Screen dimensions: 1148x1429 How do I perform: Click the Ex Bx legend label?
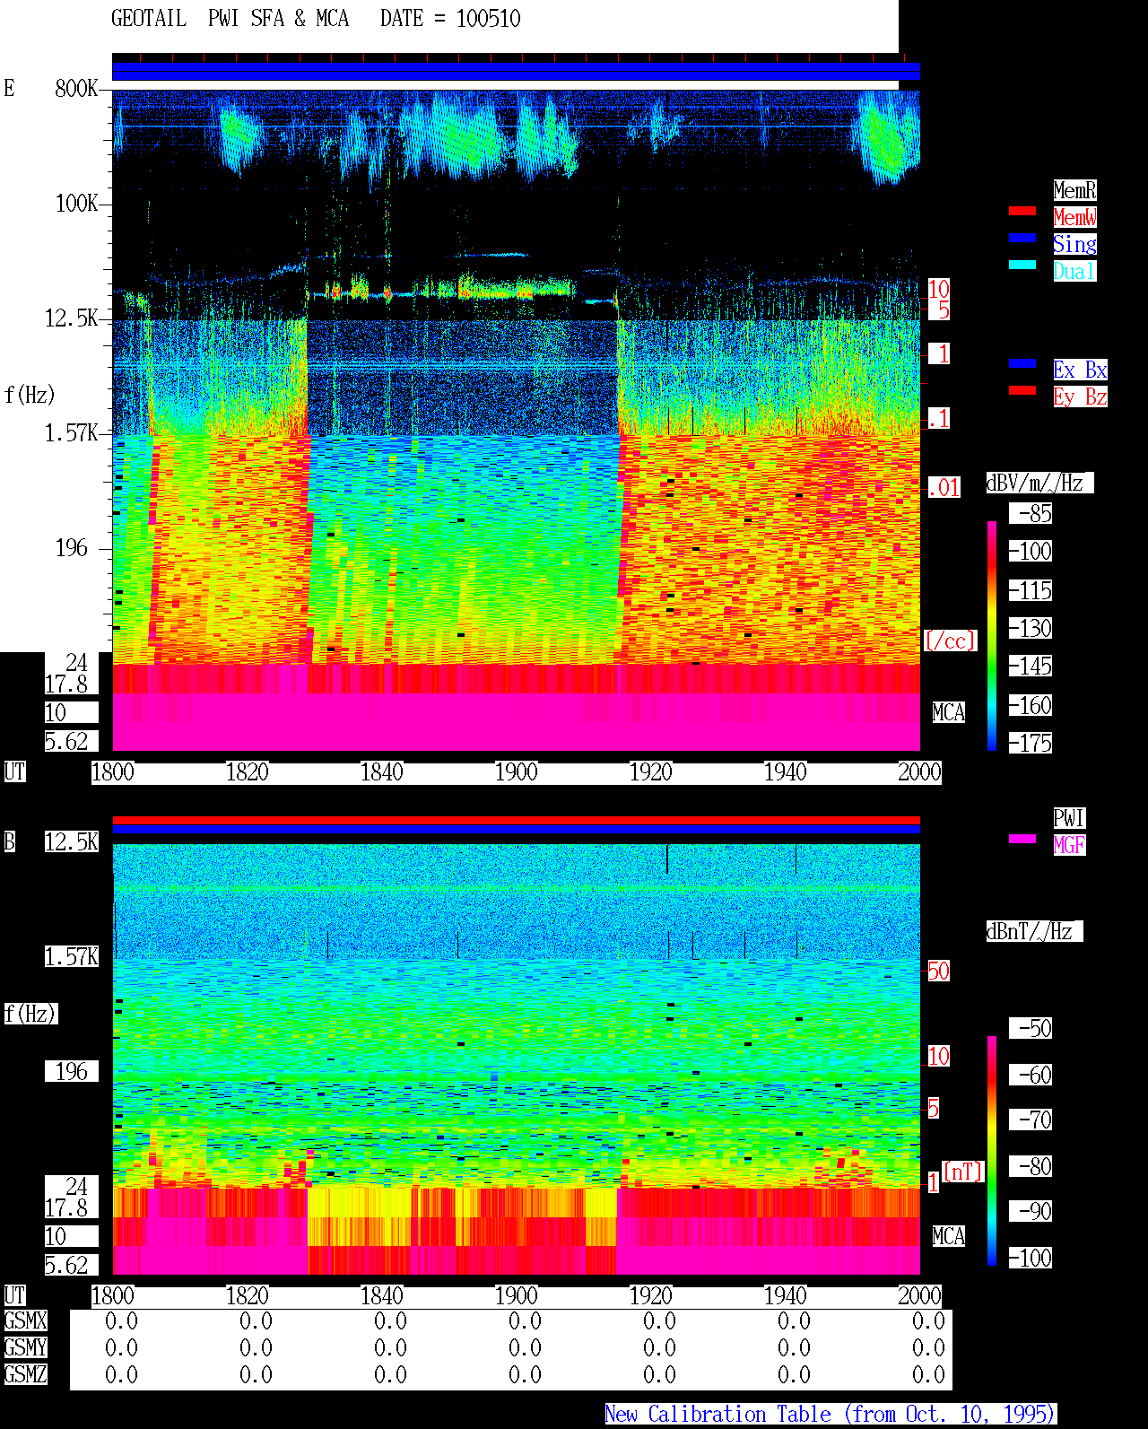[1080, 370]
